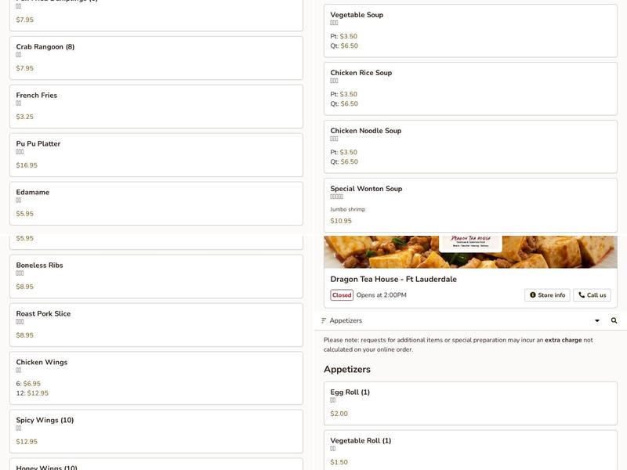Select Spicy Wings (10)
627x470 pixels.
[x=156, y=431]
